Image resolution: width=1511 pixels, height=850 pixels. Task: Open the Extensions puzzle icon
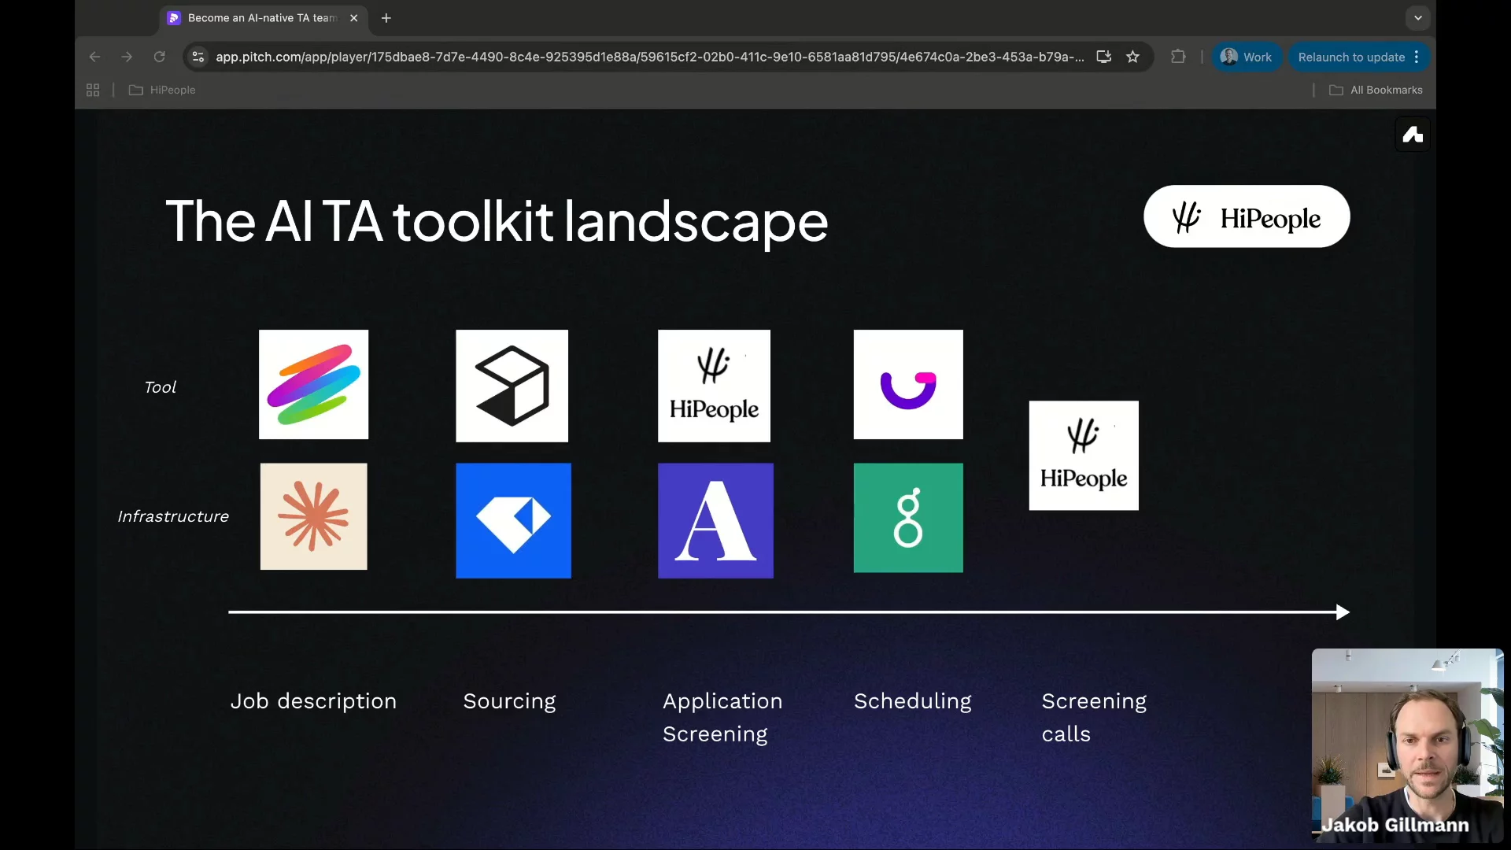tap(1178, 57)
